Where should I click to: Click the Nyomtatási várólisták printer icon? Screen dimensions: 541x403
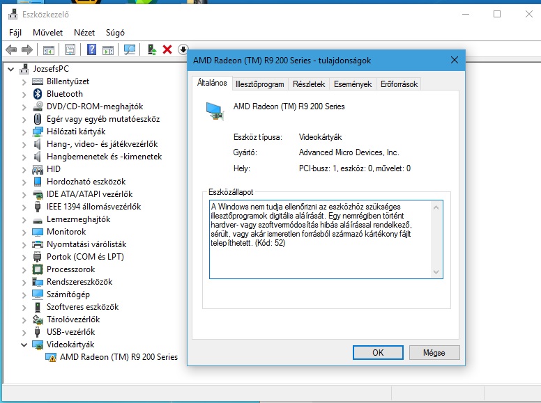pos(38,244)
